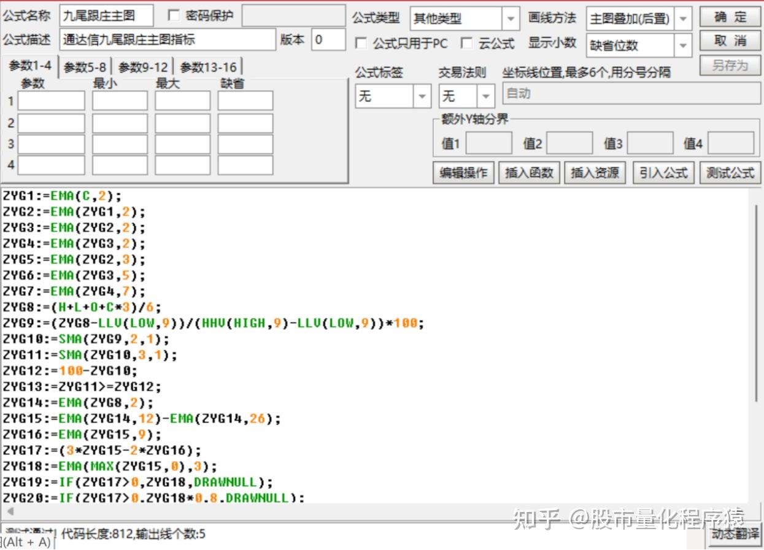Viewport: 764px width, 550px height.
Task: Click the password field beside 密码保护
Action: [x=293, y=16]
